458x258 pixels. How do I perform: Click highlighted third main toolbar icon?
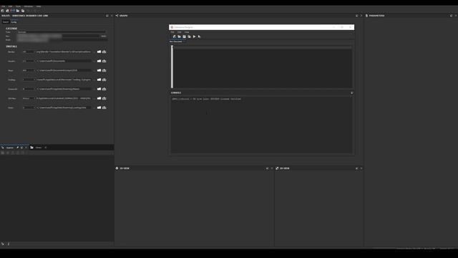click(x=13, y=11)
